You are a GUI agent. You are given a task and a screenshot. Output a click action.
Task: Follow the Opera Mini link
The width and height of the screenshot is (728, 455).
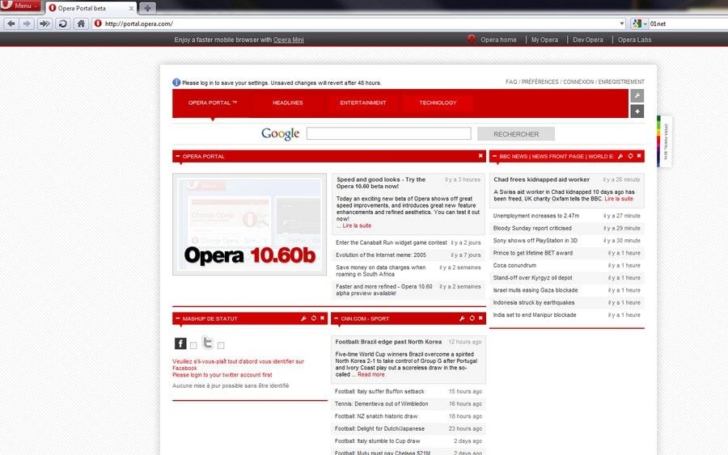pyautogui.click(x=288, y=40)
